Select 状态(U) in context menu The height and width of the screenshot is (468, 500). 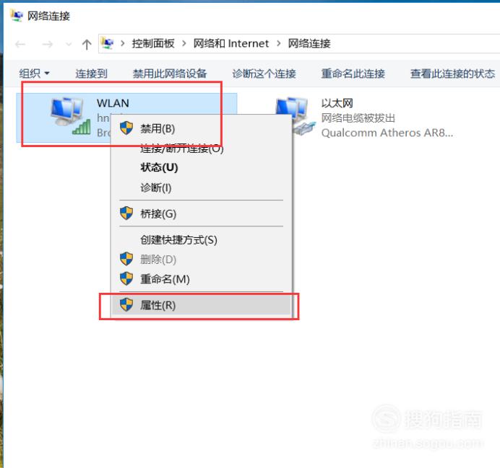point(159,167)
